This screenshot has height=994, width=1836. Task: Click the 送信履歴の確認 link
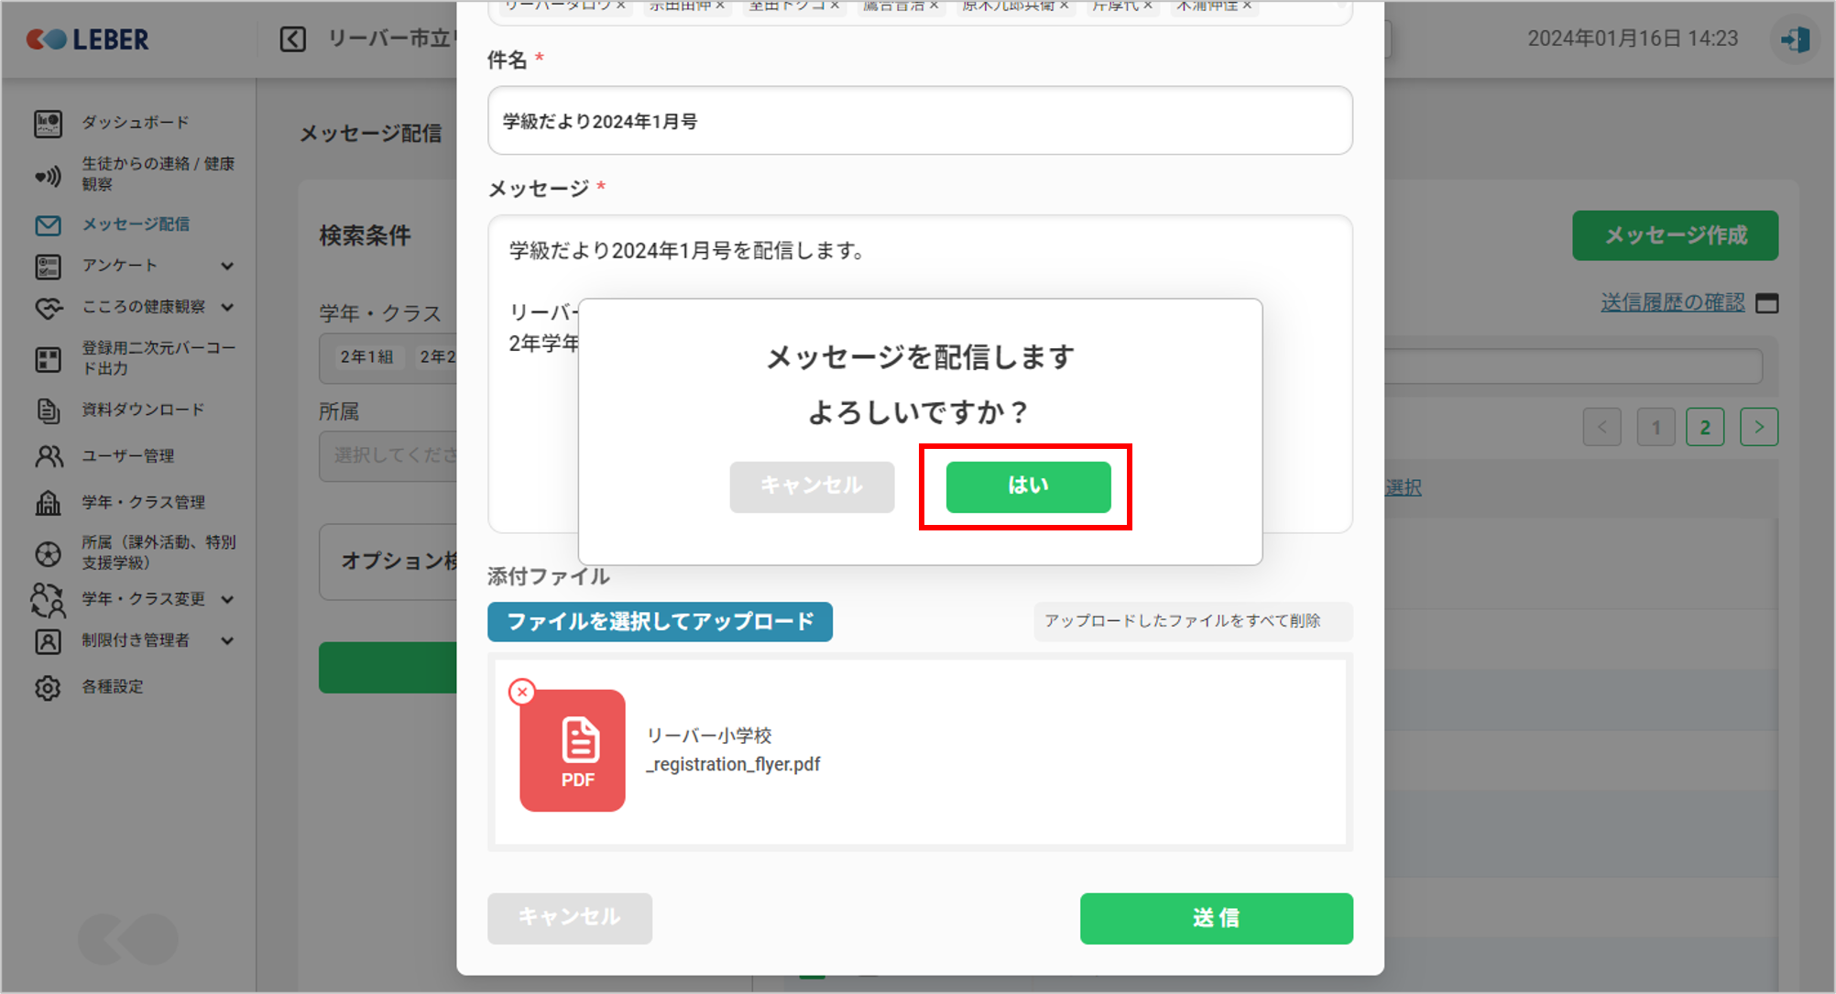pyautogui.click(x=1672, y=303)
